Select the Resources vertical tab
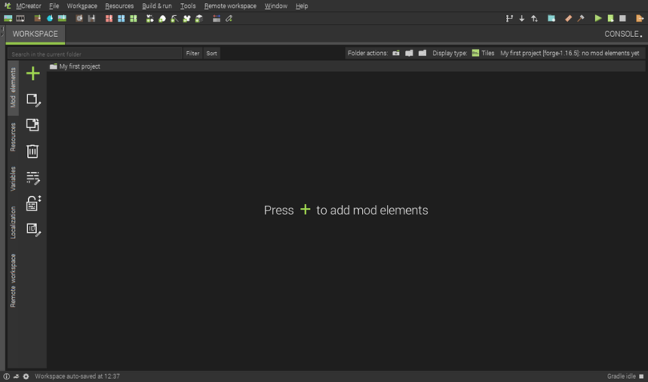 [13, 137]
